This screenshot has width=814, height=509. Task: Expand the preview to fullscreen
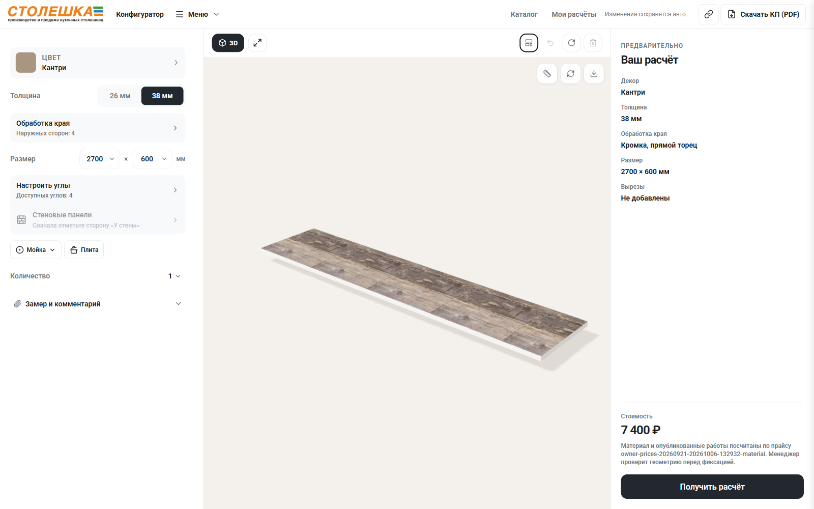pos(257,43)
